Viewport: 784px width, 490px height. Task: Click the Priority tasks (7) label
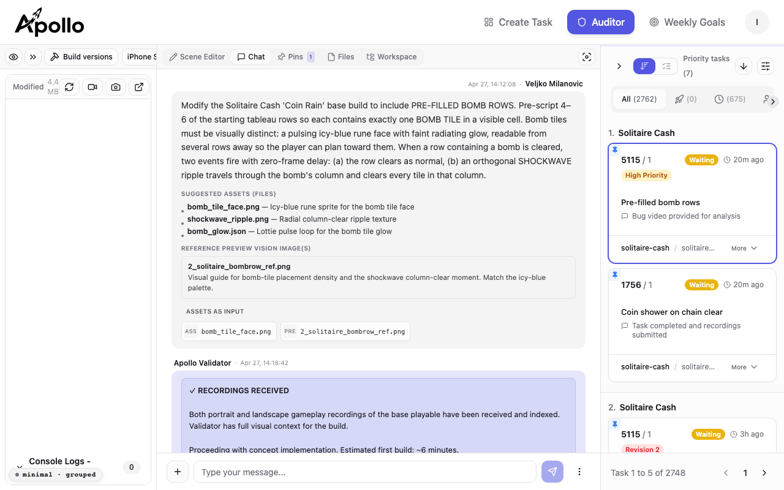706,66
